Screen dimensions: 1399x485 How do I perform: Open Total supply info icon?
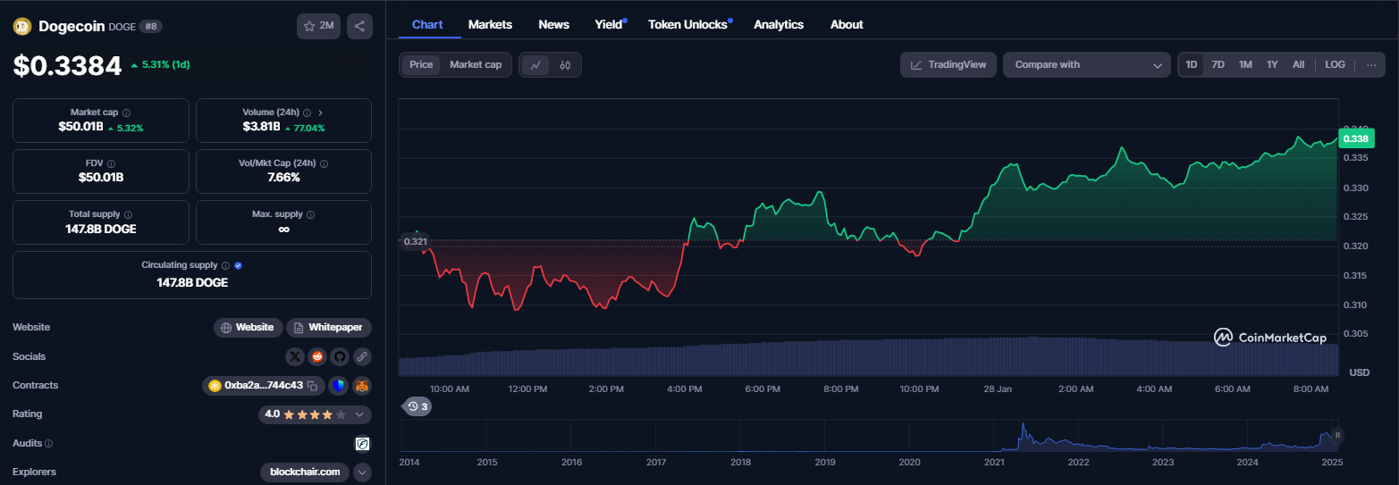[128, 214]
